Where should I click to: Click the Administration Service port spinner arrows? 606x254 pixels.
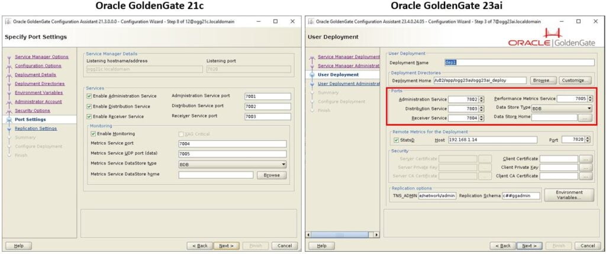click(481, 99)
